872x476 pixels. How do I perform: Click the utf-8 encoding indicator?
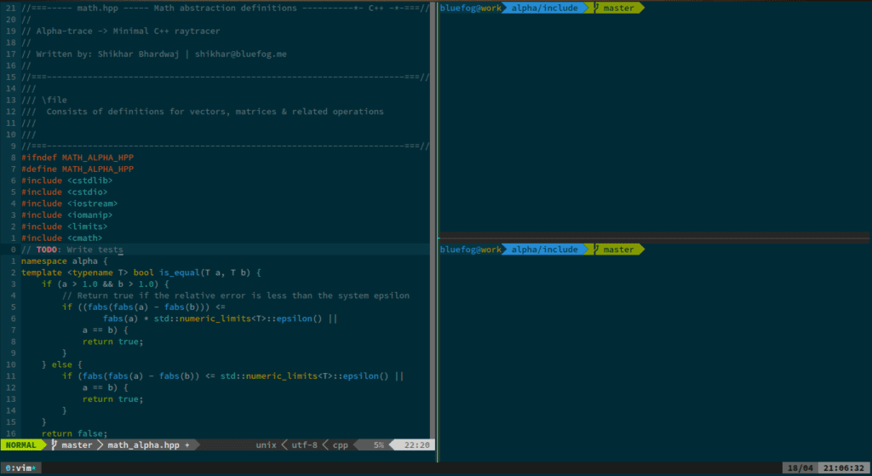coord(304,444)
